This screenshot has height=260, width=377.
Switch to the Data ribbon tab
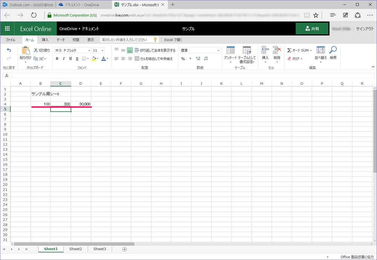point(61,40)
